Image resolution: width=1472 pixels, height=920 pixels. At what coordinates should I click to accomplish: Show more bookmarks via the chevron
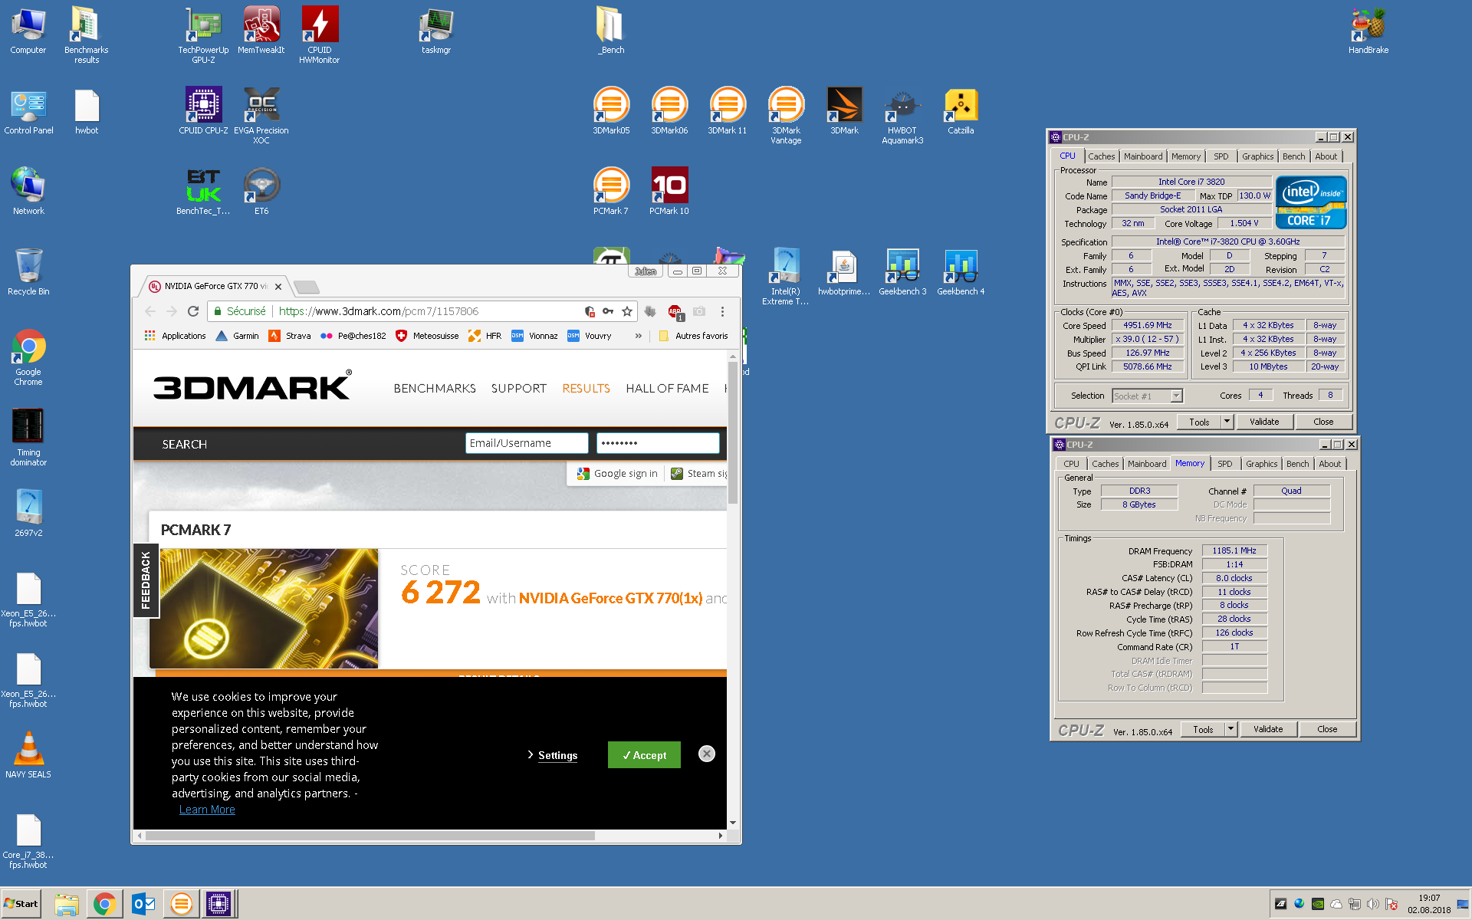click(x=638, y=336)
